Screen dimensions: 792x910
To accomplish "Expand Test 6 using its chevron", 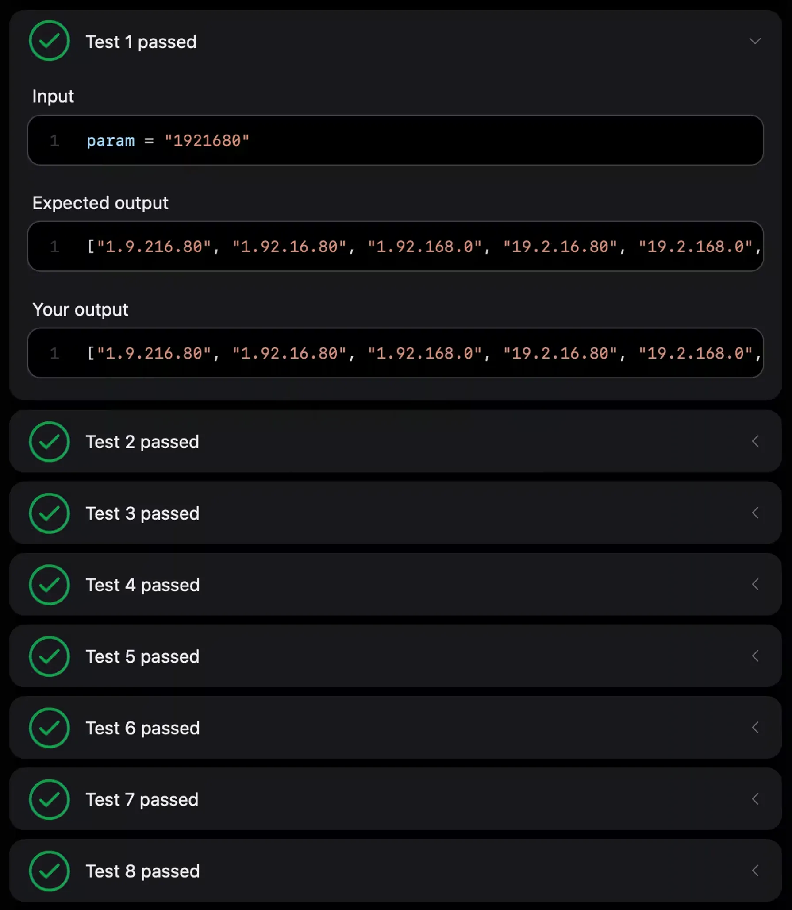I will 755,728.
